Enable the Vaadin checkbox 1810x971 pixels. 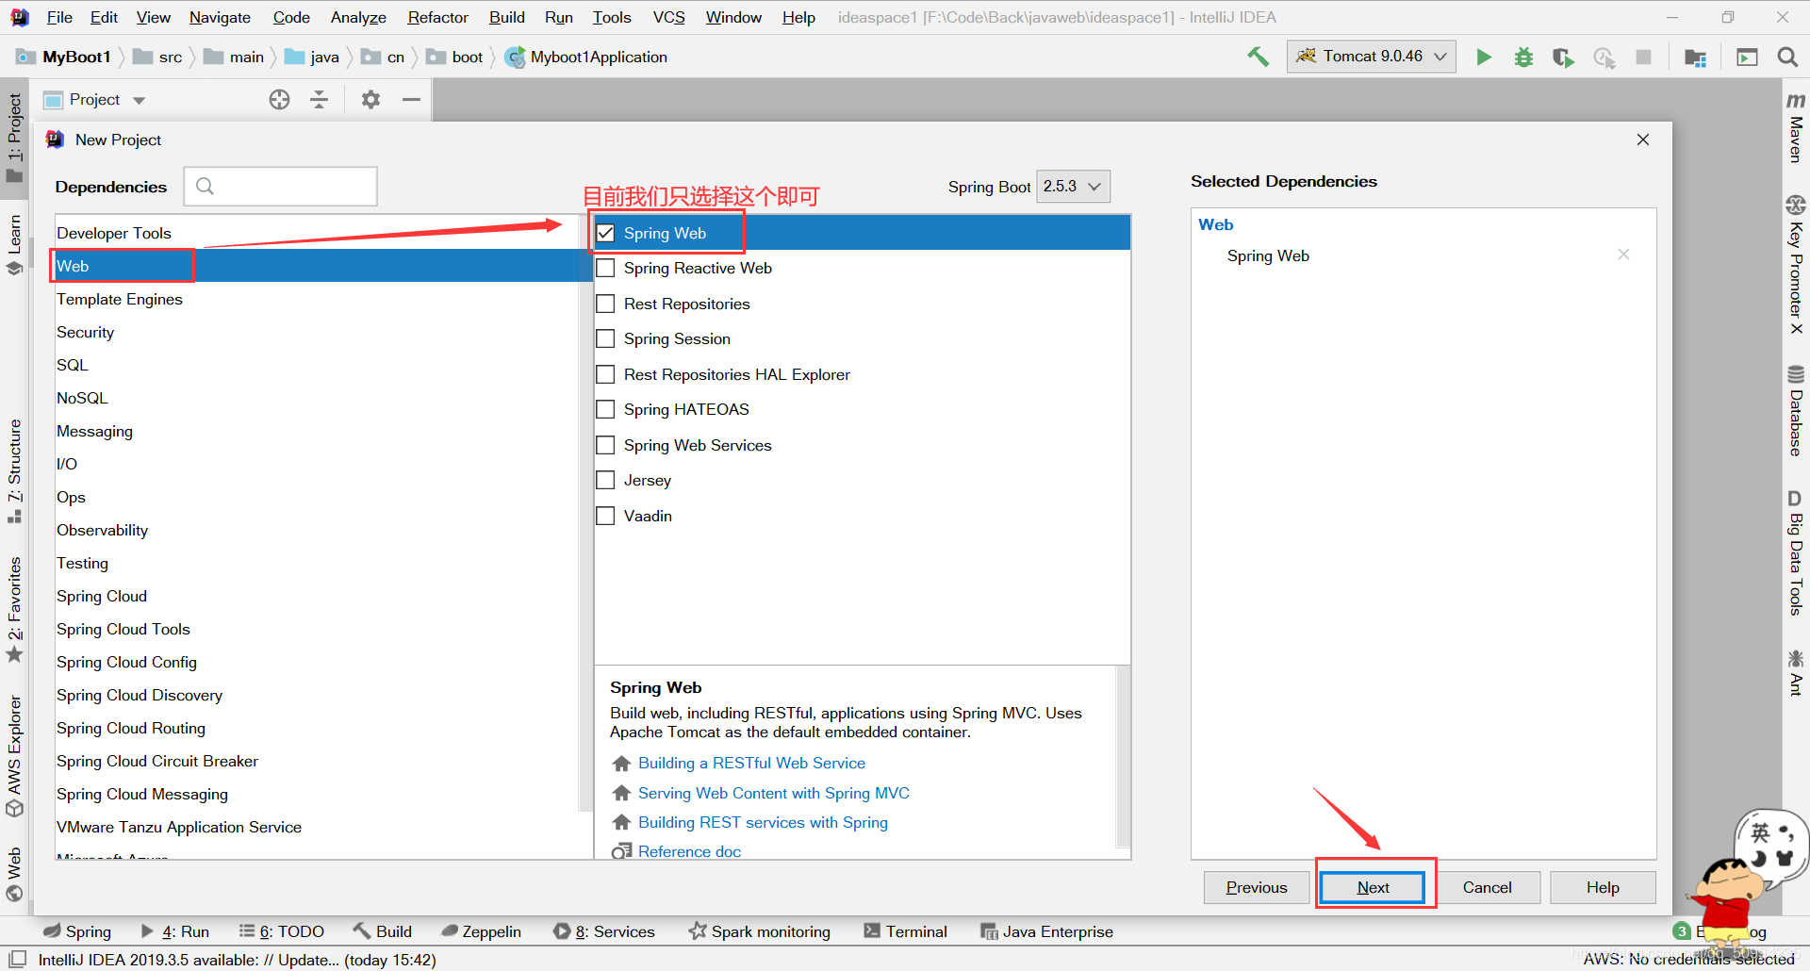click(x=605, y=516)
